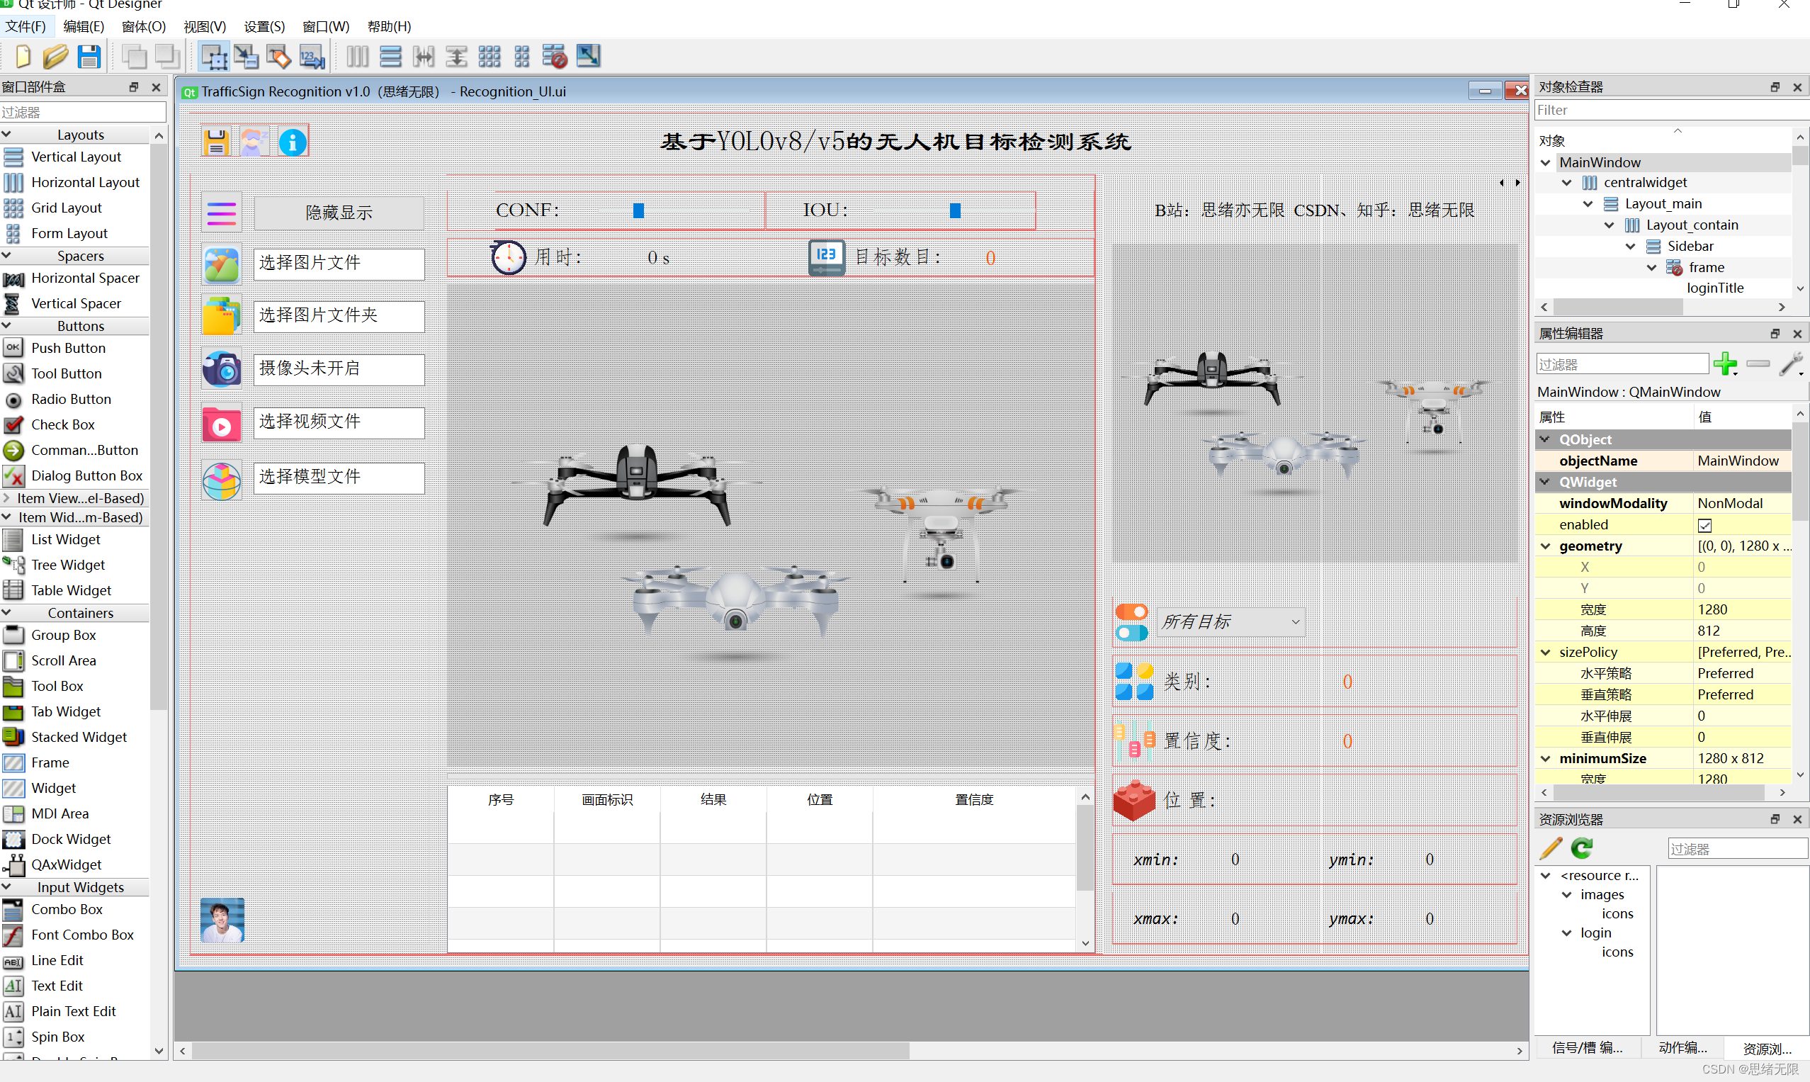Select the Edit Widgets mode icon
Image resolution: width=1810 pixels, height=1082 pixels.
(213, 56)
